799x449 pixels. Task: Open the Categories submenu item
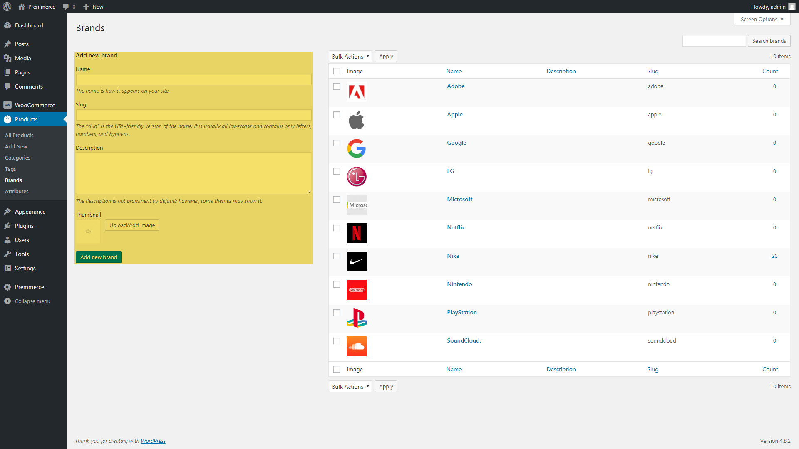(17, 158)
